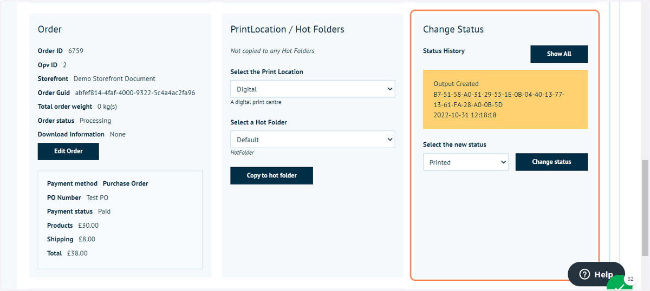Click the Payment method value Purchase Order

(x=126, y=183)
